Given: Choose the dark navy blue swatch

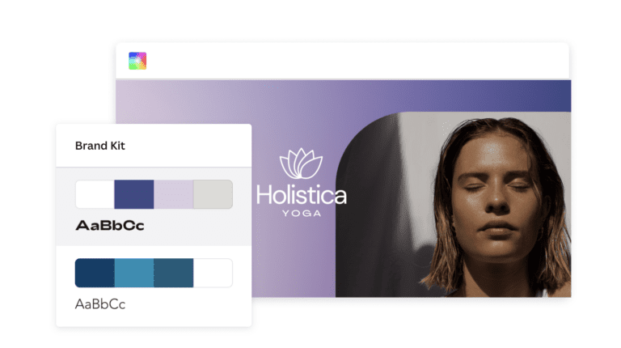Looking at the screenshot, I should pyautogui.click(x=95, y=273).
